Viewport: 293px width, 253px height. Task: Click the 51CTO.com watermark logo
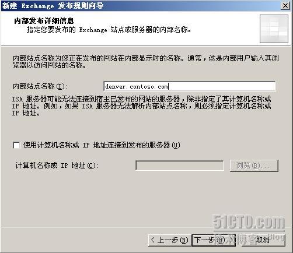tap(249, 222)
